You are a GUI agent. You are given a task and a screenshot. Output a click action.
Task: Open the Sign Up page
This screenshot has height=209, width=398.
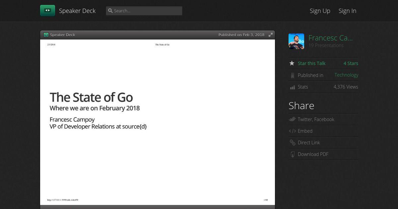(320, 11)
